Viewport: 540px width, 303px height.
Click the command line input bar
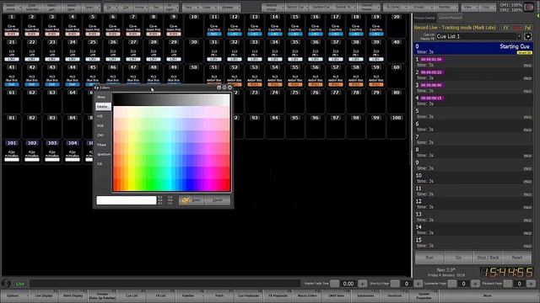coord(165,284)
